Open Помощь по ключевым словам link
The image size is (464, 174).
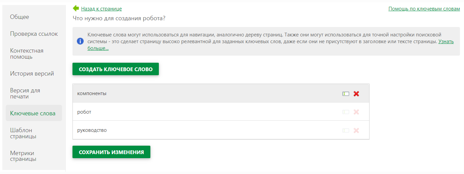424,9
